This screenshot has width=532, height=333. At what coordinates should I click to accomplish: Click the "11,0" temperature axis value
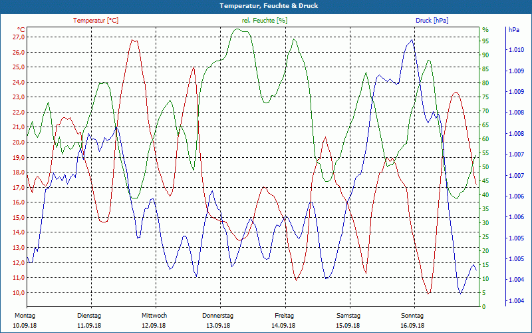[x=19, y=278]
